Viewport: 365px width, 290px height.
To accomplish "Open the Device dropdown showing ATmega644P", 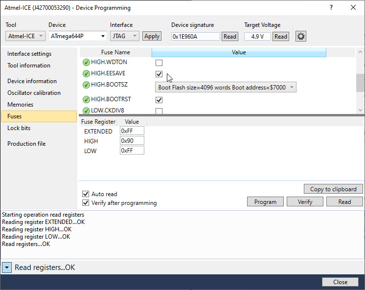I will [x=77, y=36].
